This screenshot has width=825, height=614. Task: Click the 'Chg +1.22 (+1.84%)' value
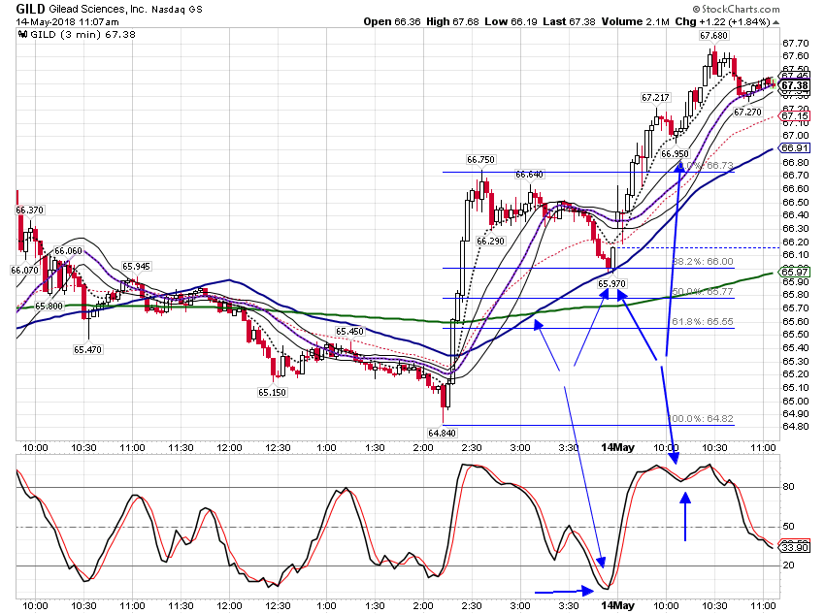[x=722, y=21]
